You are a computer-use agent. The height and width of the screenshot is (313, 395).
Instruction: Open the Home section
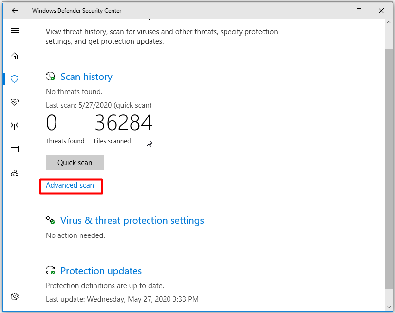click(x=15, y=56)
